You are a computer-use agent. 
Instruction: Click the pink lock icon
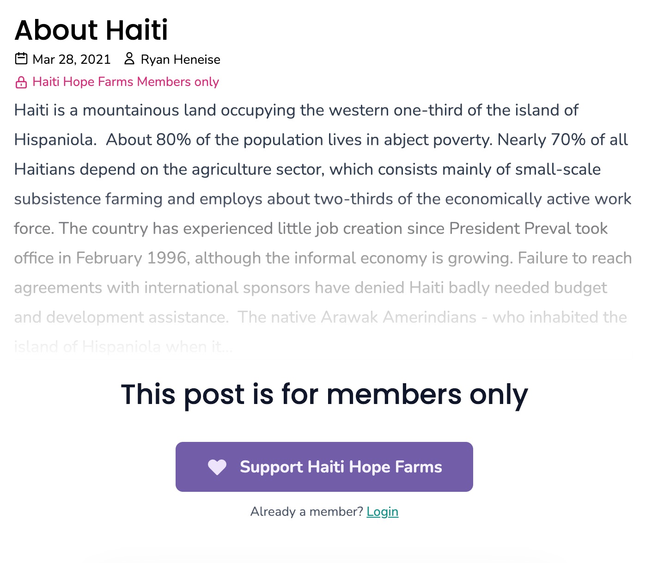click(21, 82)
